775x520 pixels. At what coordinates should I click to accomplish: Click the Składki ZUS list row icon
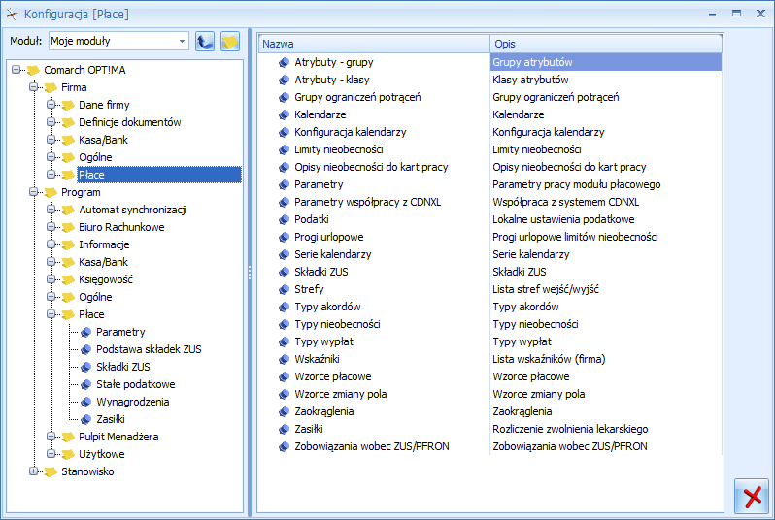coord(284,272)
